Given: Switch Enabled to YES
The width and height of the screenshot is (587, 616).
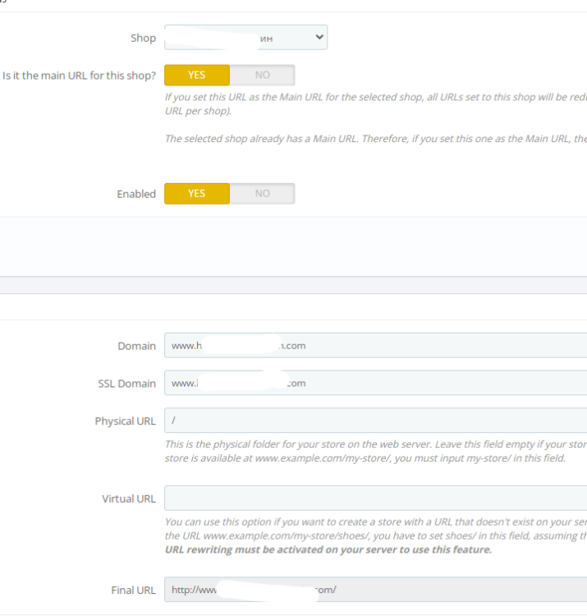Looking at the screenshot, I should pos(197,194).
